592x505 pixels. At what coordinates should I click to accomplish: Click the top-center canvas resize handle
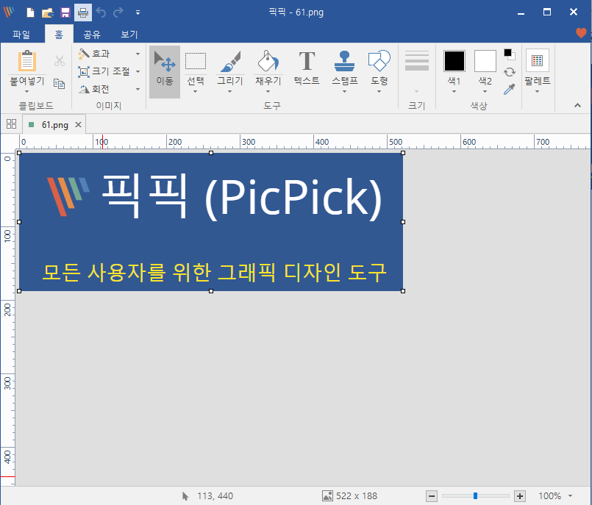coord(211,153)
